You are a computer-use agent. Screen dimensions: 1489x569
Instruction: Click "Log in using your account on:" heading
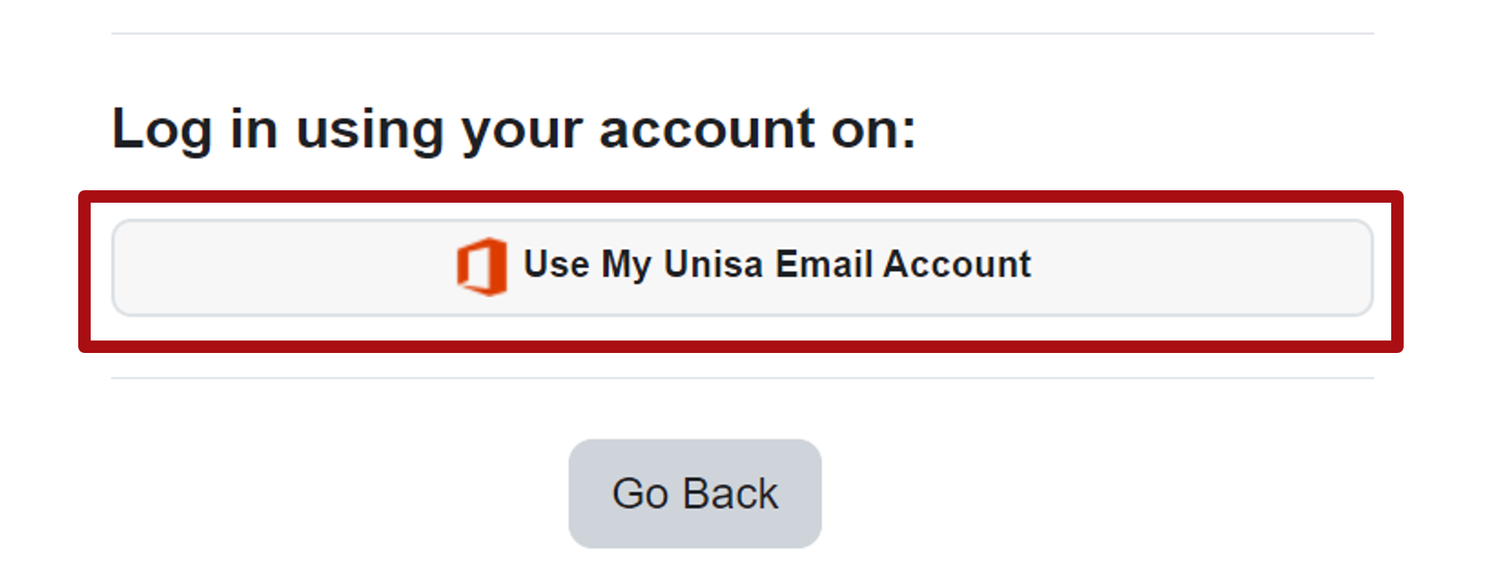click(x=514, y=131)
